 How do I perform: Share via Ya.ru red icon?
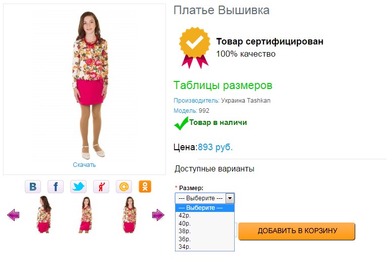coord(101,187)
